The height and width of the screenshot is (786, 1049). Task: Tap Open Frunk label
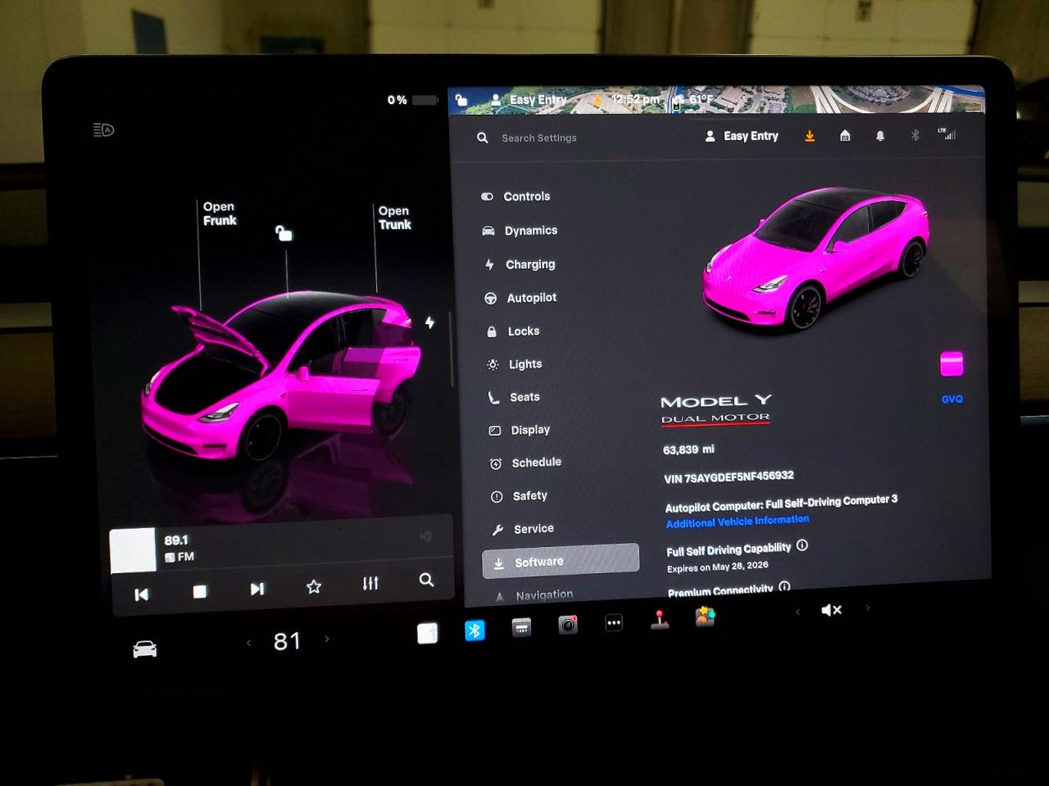tap(220, 214)
